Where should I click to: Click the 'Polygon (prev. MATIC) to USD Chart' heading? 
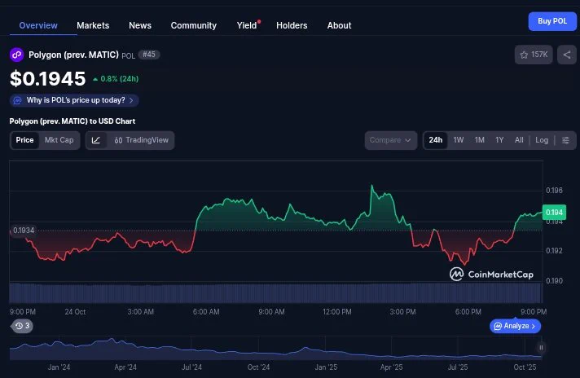pyautogui.click(x=72, y=121)
